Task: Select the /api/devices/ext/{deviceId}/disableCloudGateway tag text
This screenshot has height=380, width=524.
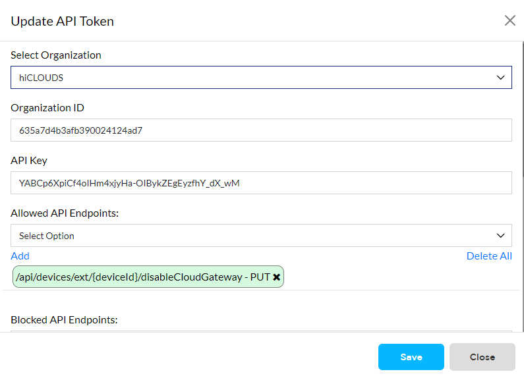Action: pos(129,277)
